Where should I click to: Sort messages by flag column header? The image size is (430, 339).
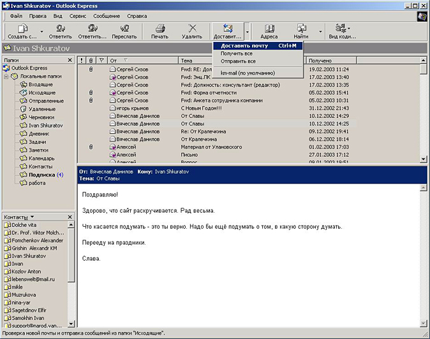(101, 60)
